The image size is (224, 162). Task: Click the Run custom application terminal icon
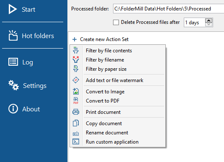pos(76,141)
